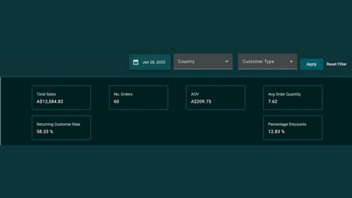Select the Returning Customer Rate card
Screen dimensions: 352x198
click(61, 128)
